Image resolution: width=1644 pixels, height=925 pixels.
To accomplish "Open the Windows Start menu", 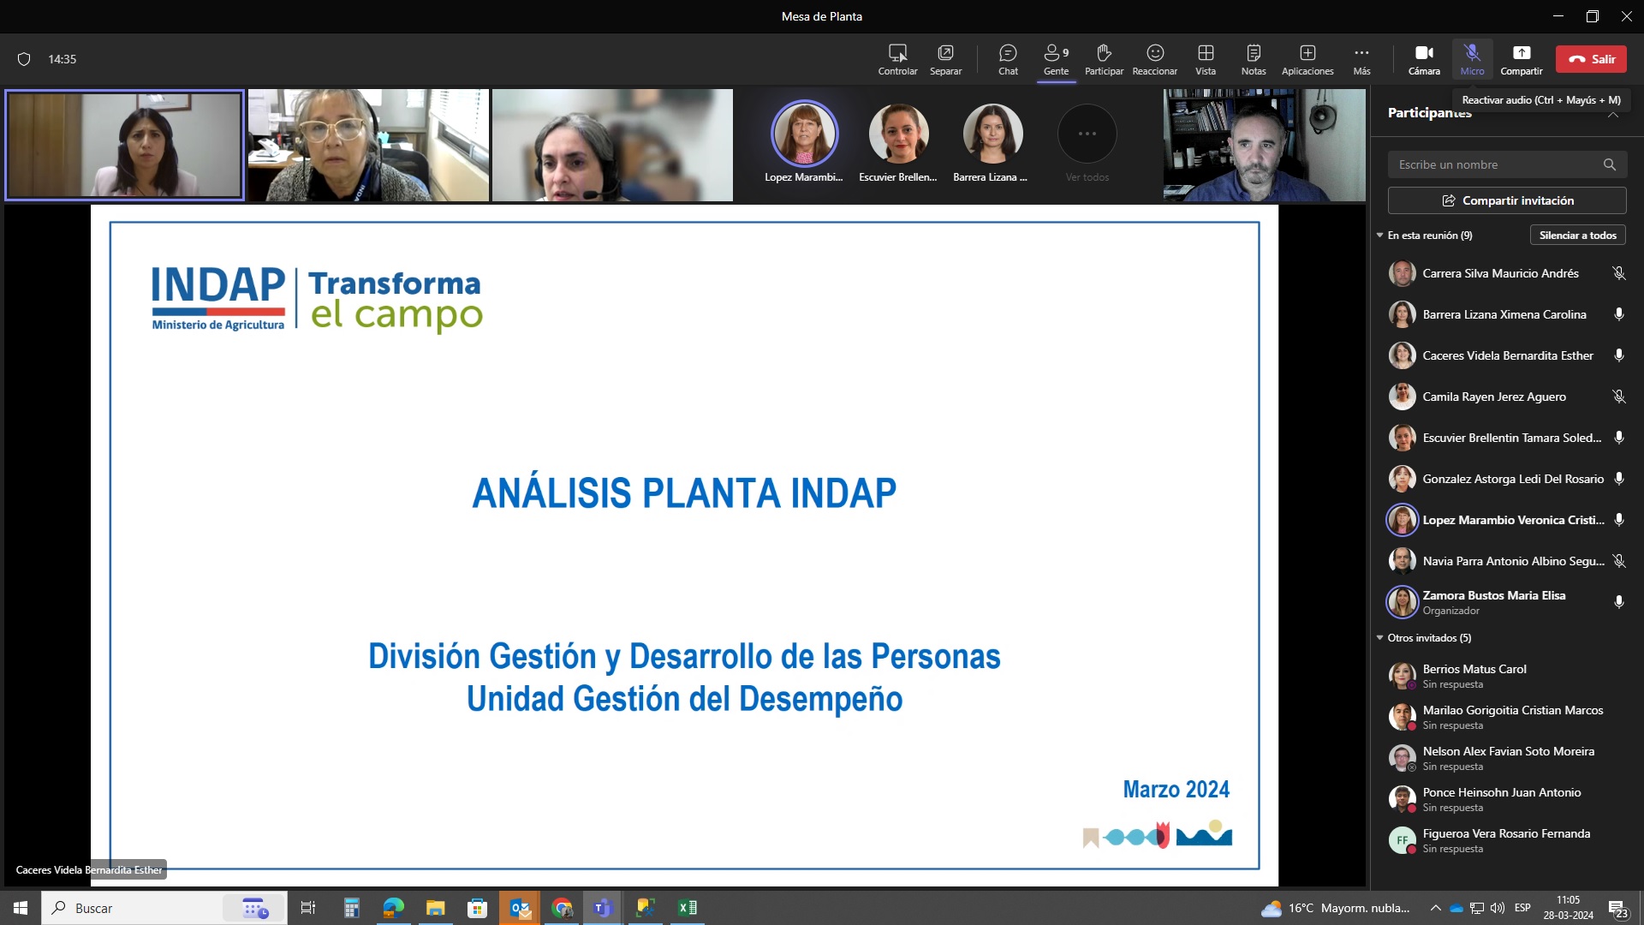I will [x=21, y=908].
